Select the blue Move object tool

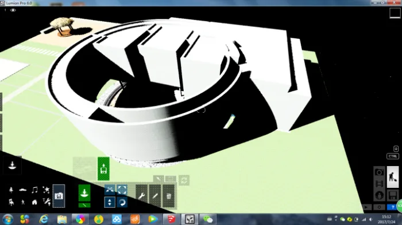[x=110, y=190]
